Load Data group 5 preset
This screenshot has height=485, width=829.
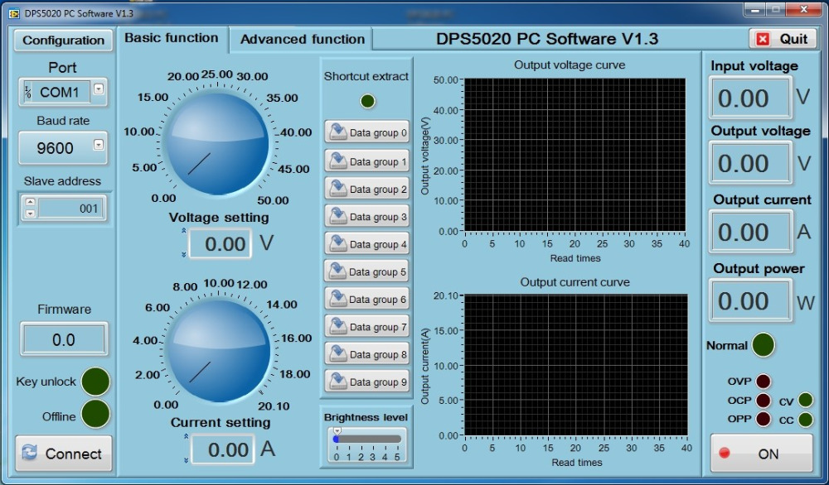click(367, 271)
